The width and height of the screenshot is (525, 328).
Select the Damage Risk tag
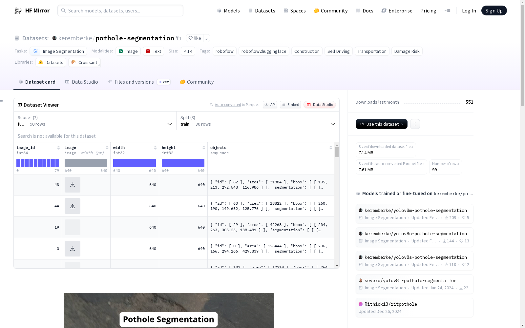click(x=407, y=51)
